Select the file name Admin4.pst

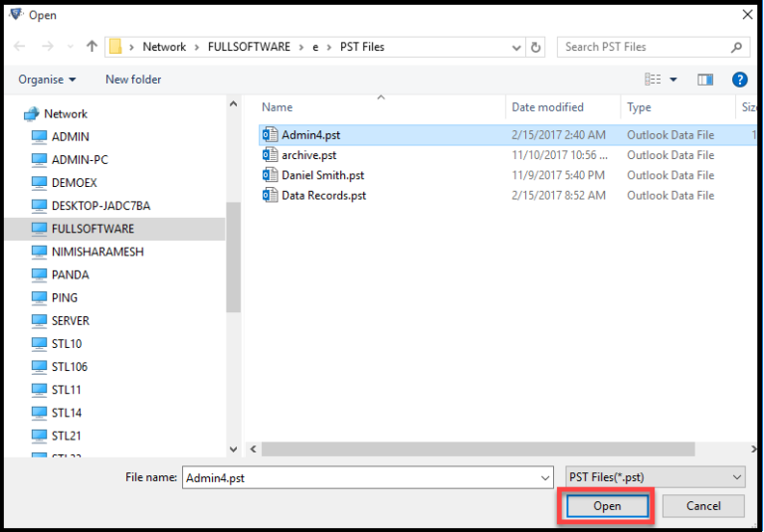310,135
